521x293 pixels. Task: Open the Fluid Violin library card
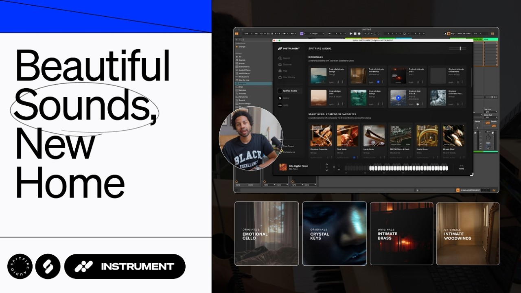[347, 141]
